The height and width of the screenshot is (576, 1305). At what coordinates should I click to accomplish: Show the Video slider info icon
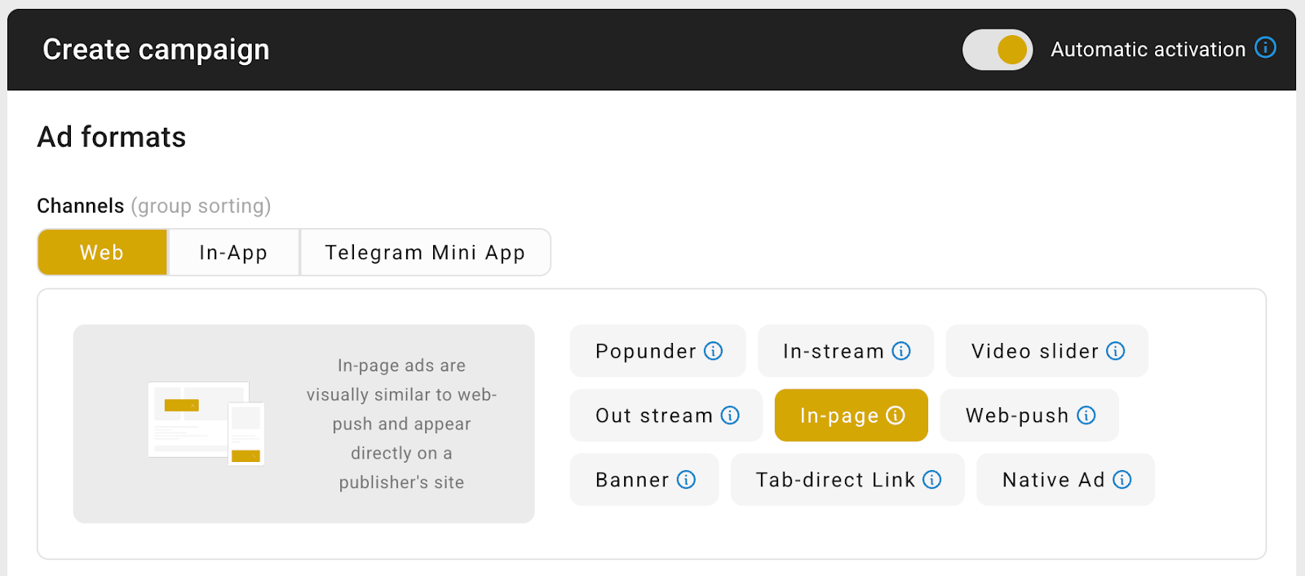(1116, 351)
